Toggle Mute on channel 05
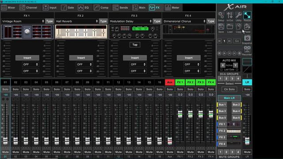Screen dimensions: 283x159 tap(46, 152)
